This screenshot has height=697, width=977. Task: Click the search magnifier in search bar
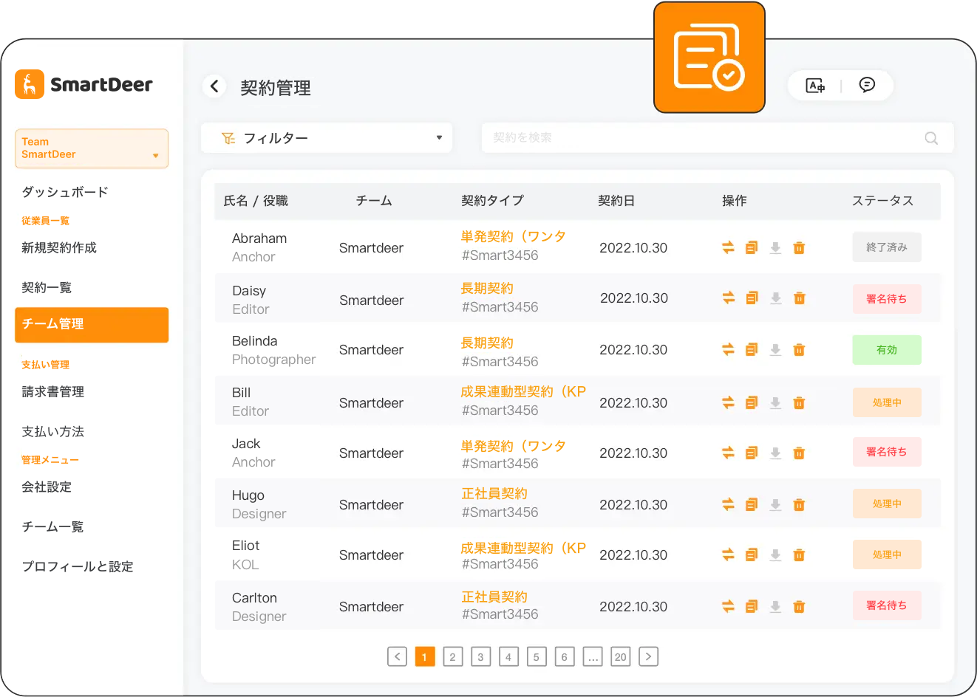[x=930, y=137]
